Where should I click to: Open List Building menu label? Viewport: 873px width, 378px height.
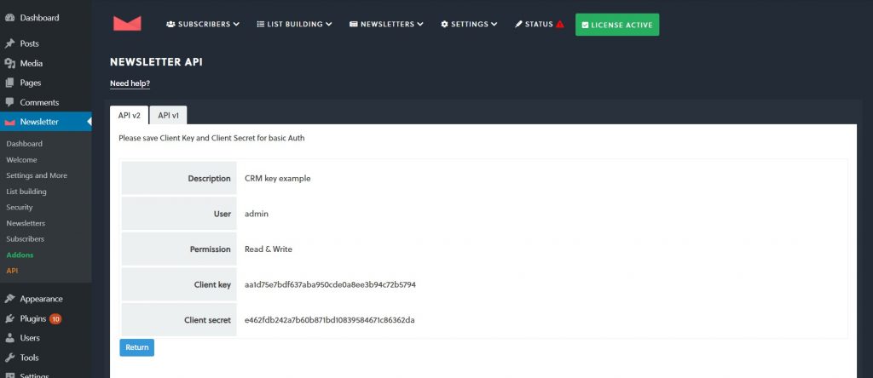[295, 25]
